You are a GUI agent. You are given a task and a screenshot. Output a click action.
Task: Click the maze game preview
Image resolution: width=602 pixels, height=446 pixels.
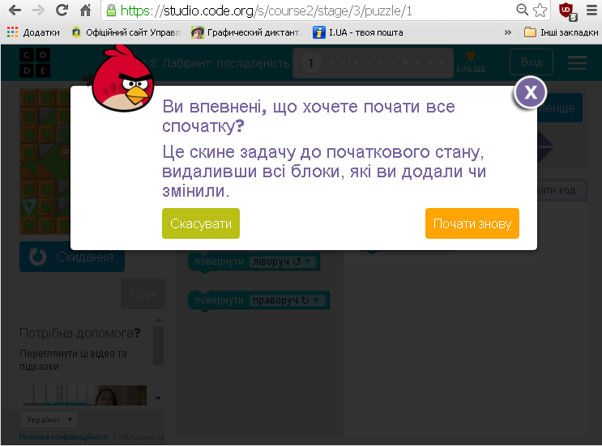(45, 161)
